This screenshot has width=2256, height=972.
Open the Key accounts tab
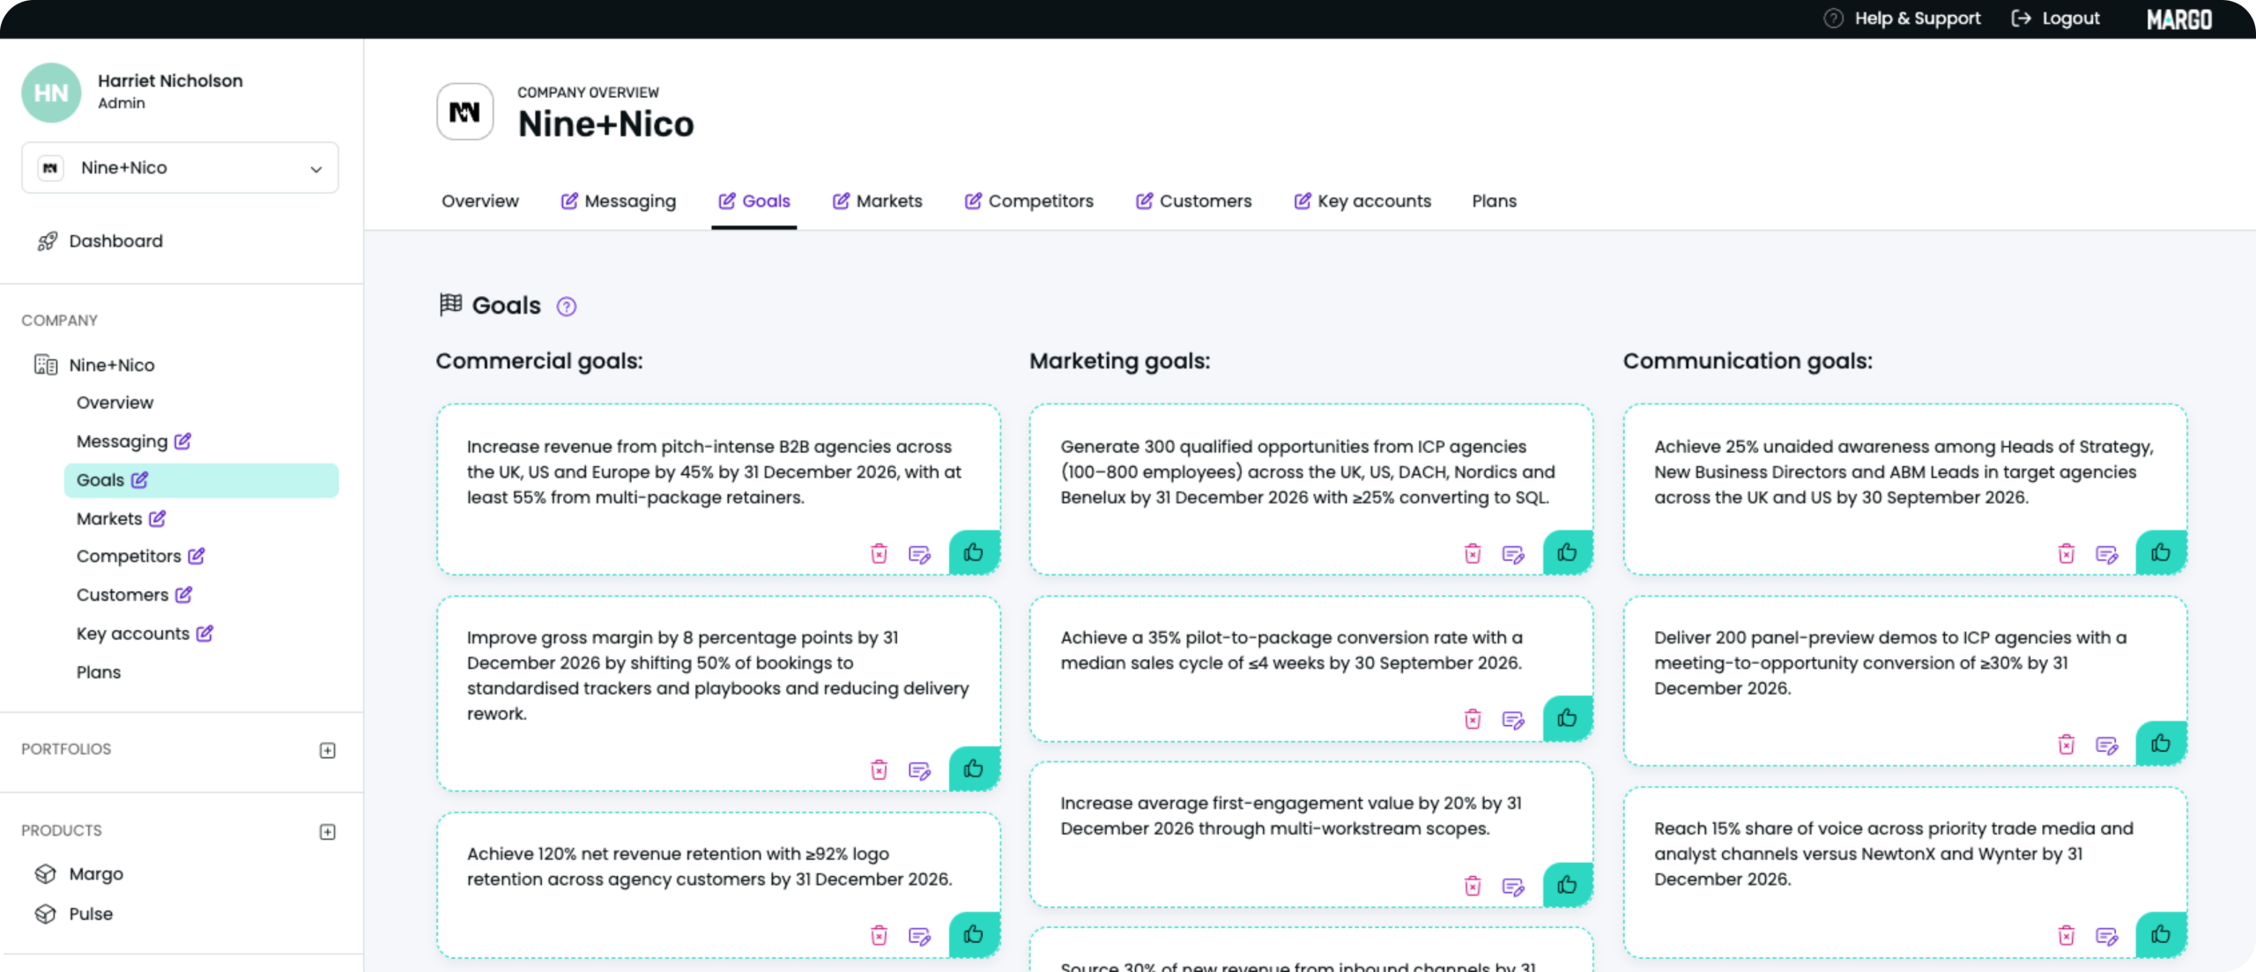click(x=1363, y=201)
